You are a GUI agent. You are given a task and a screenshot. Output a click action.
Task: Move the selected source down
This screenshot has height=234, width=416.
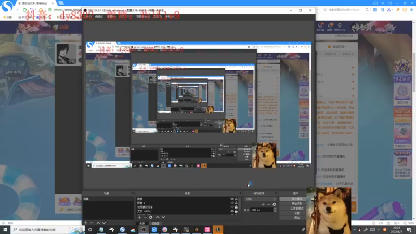click(163, 217)
